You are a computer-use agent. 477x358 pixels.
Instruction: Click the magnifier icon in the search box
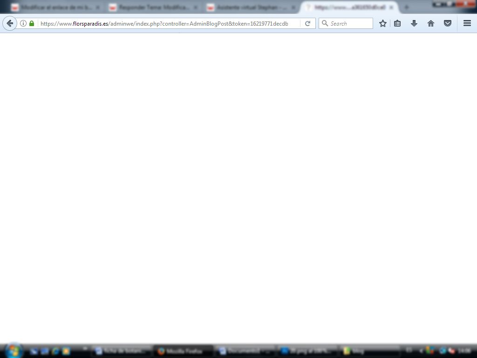point(325,23)
